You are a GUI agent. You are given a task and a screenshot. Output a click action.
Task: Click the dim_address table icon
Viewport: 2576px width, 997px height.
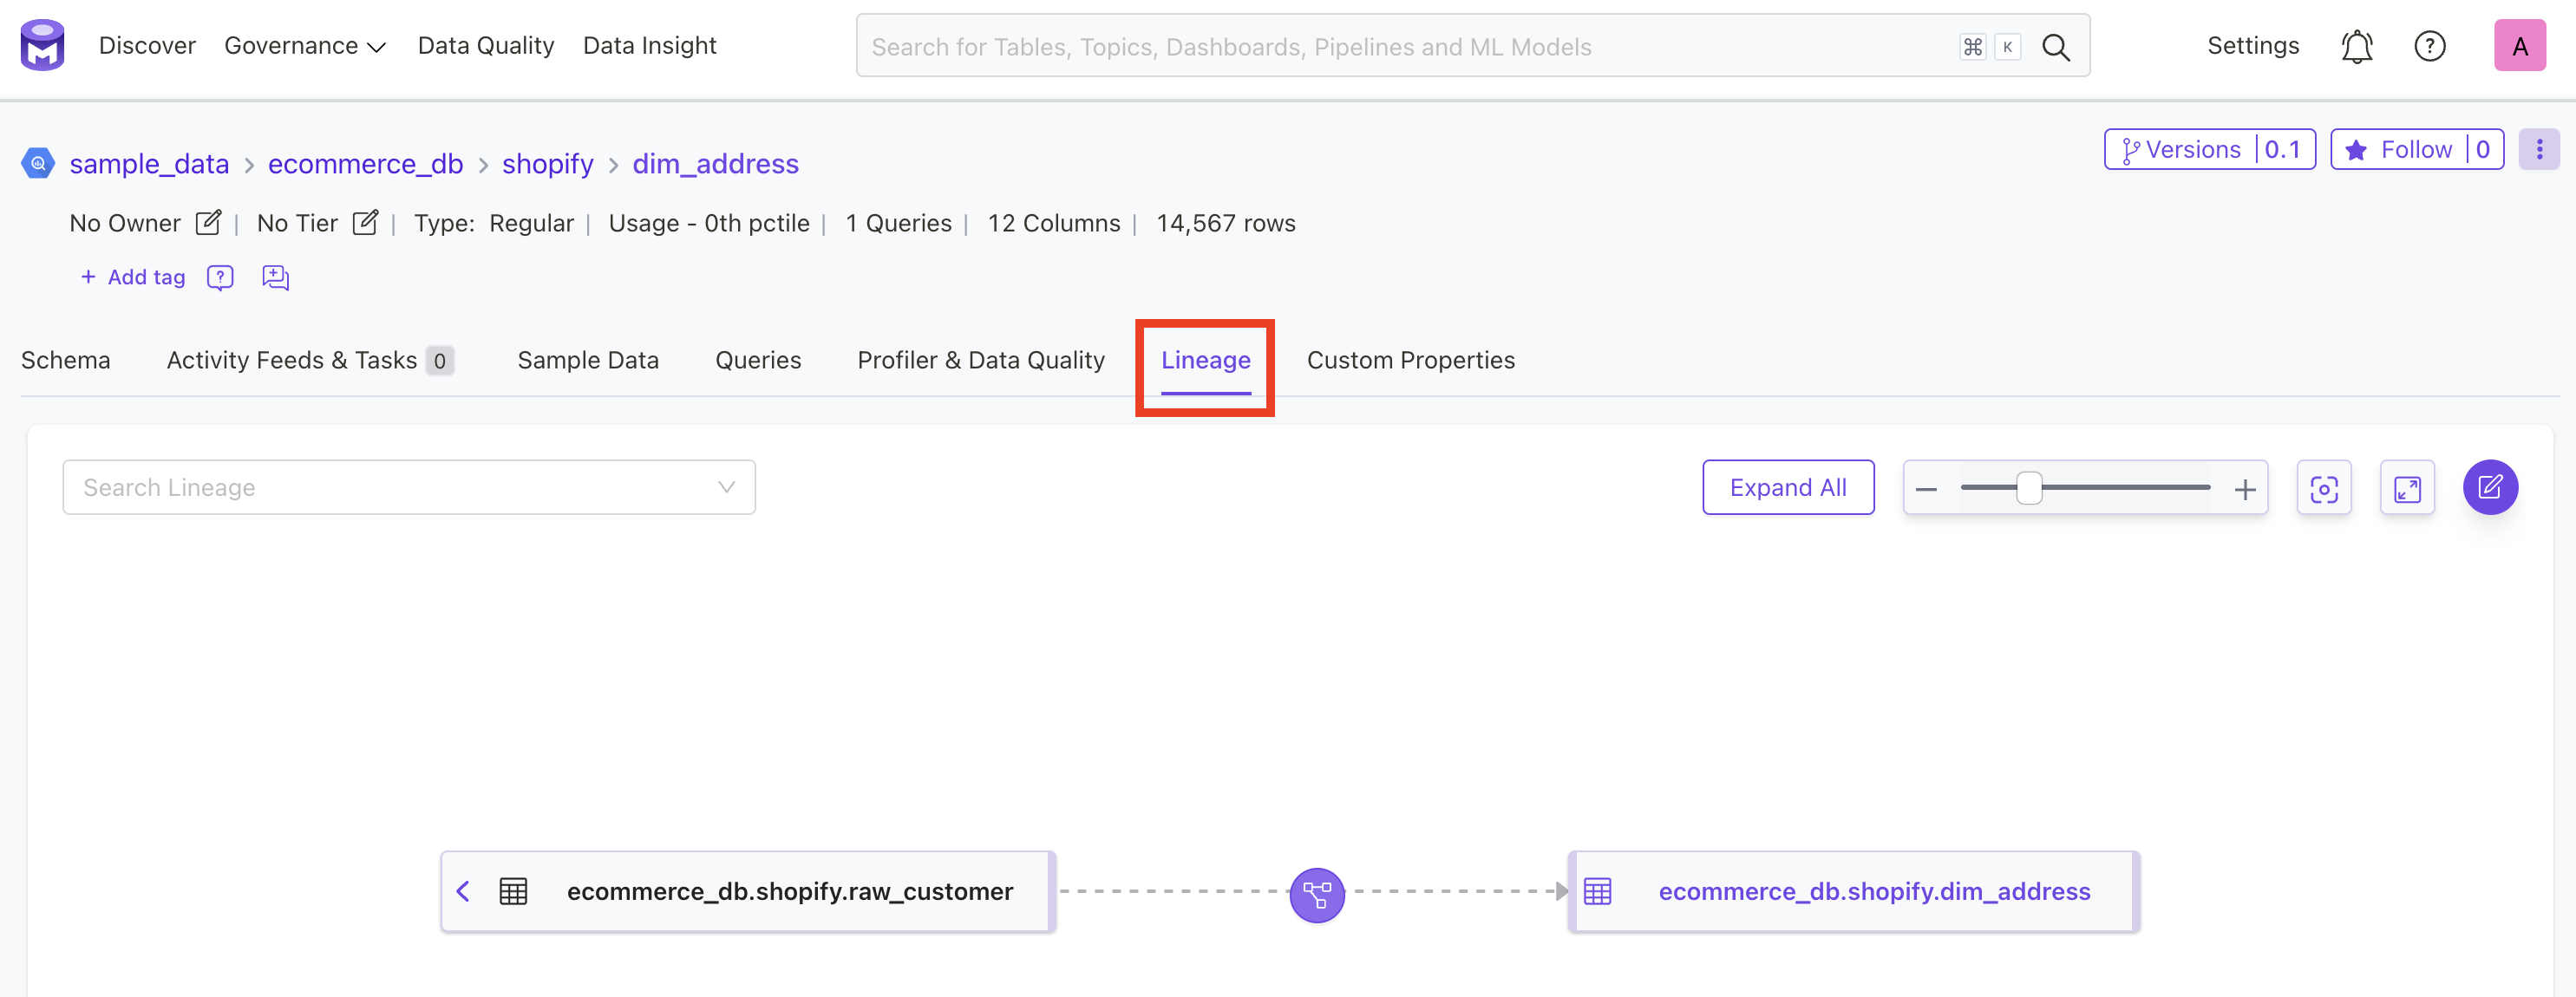1597,891
